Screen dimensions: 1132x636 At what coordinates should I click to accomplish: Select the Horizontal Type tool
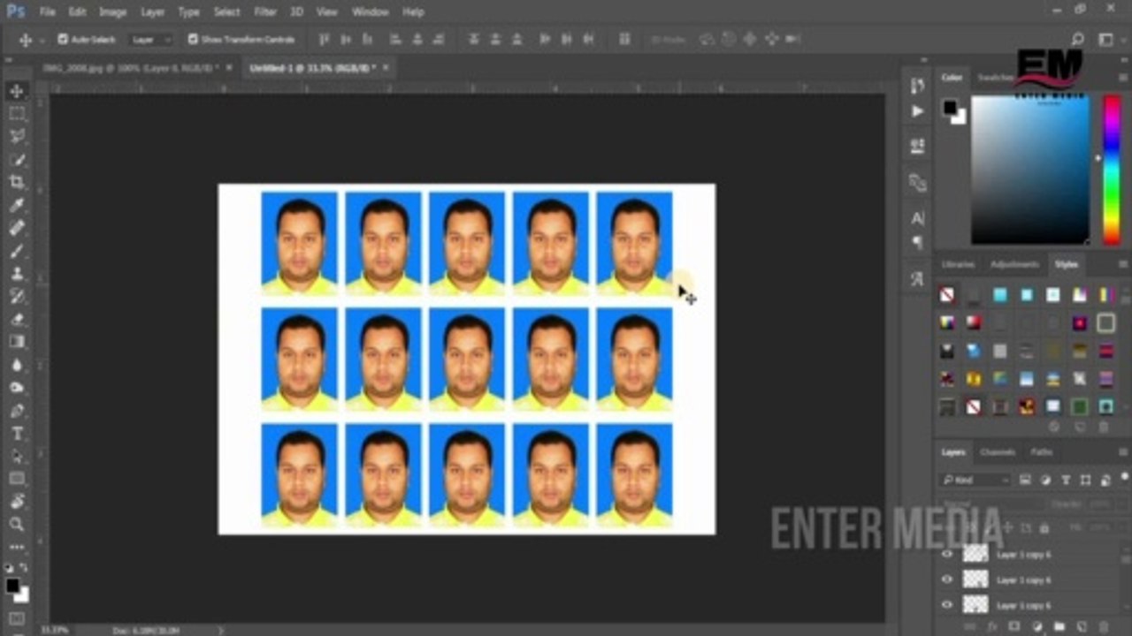[17, 434]
